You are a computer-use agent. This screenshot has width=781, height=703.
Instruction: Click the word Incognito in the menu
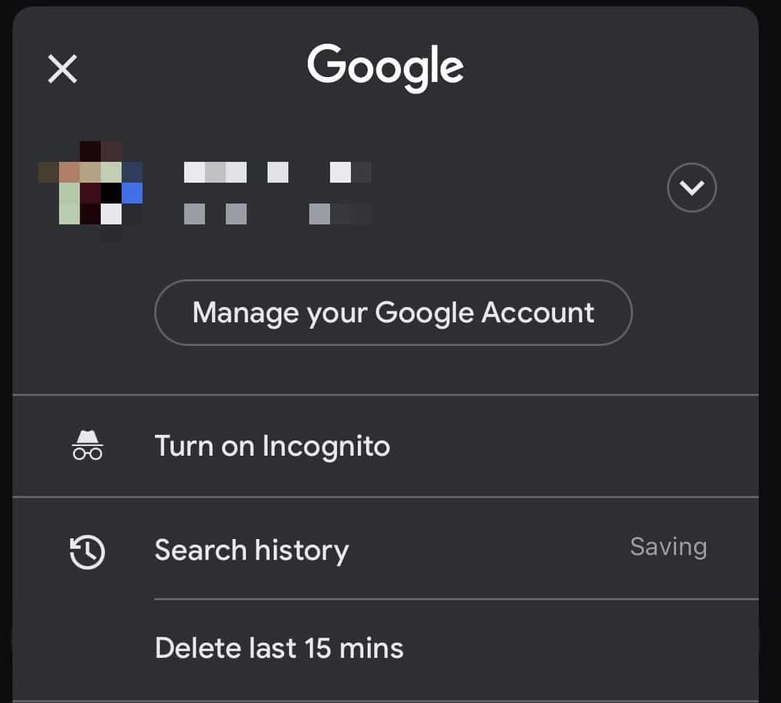326,446
